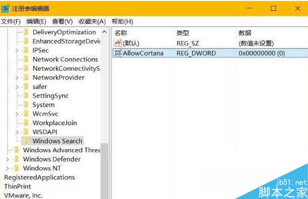This screenshot has width=308, height=199.
Task: Select the (默认) value name
Action: coord(131,43)
